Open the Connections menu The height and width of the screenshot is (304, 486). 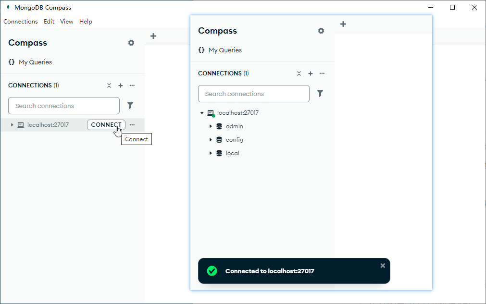pos(21,22)
